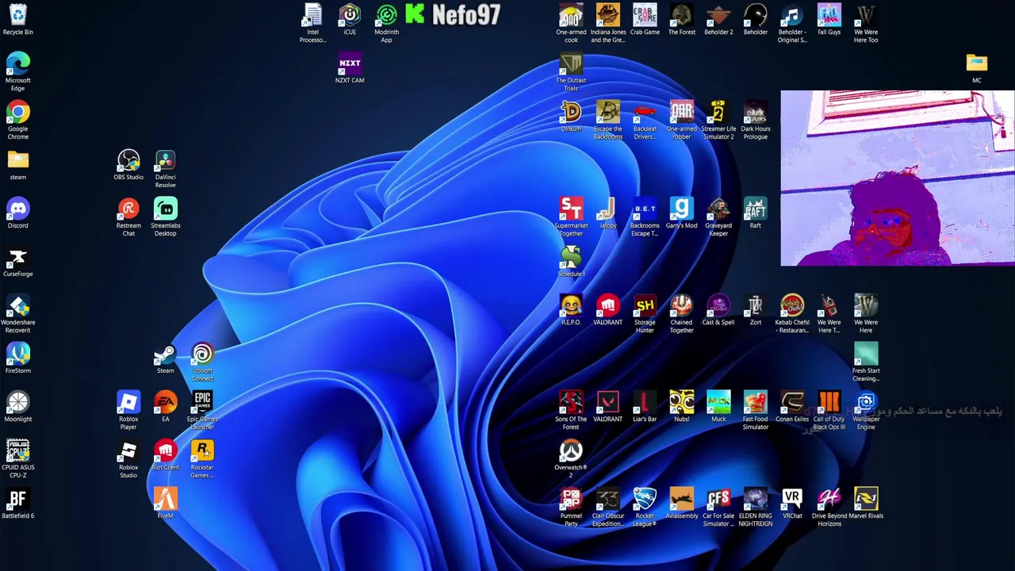Viewport: 1015px width, 571px height.
Task: Launch Sons Of The Forest
Action: (571, 411)
